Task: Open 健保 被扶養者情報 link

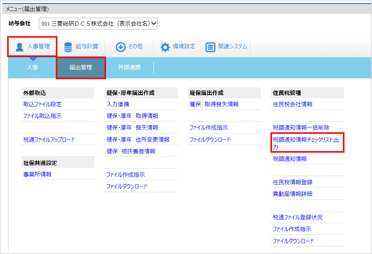Action: (131, 151)
